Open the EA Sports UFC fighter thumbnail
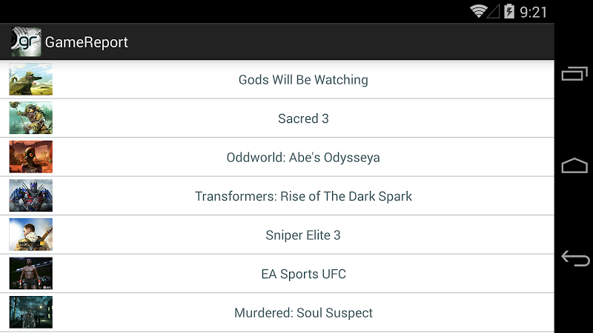 (x=31, y=273)
